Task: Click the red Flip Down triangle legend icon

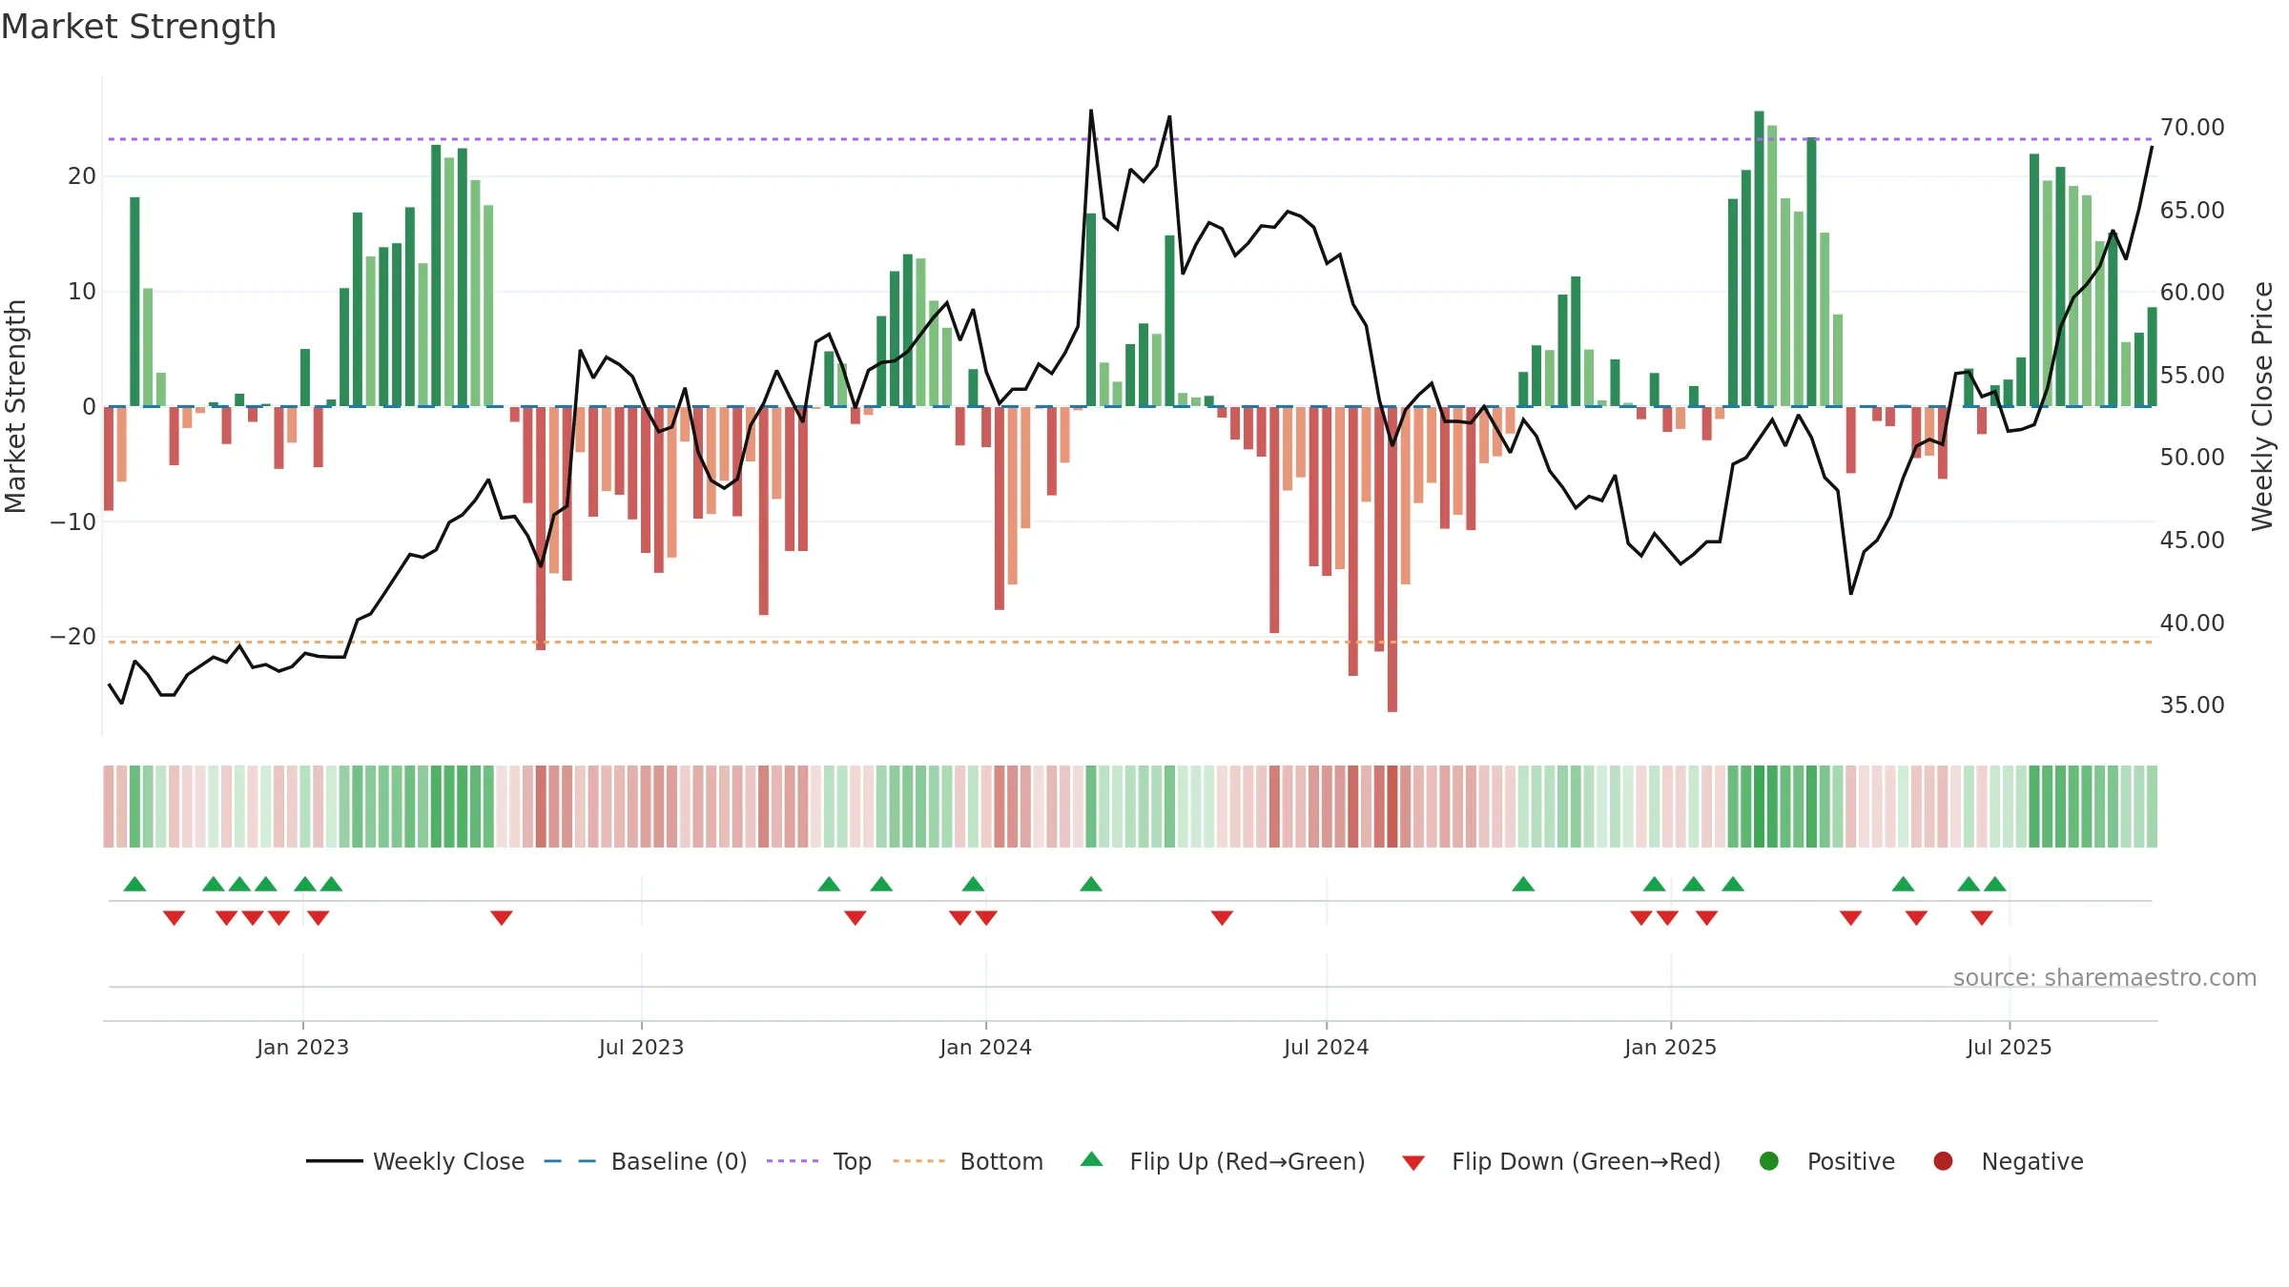Action: click(1413, 1163)
